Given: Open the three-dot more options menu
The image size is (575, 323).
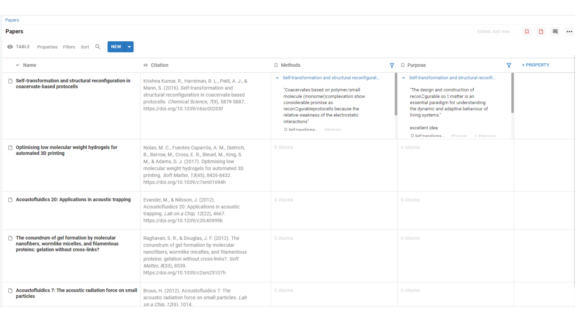Looking at the screenshot, I should [x=569, y=32].
